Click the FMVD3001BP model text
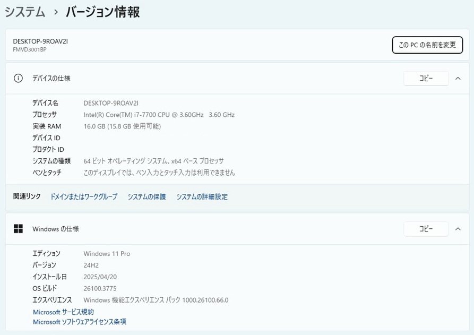The height and width of the screenshot is (335, 474). (x=30, y=49)
